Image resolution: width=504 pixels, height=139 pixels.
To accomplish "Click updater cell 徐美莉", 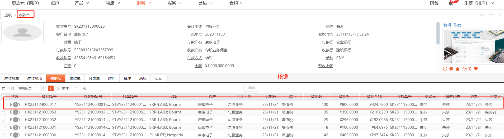I will click(x=491, y=112).
